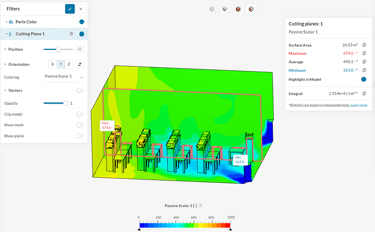The width and height of the screenshot is (375, 232).
Task: Enable the Vectors toggle
Action: [x=80, y=91]
